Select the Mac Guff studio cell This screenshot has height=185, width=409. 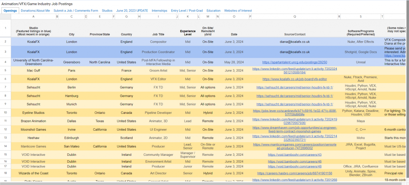coord(34,71)
